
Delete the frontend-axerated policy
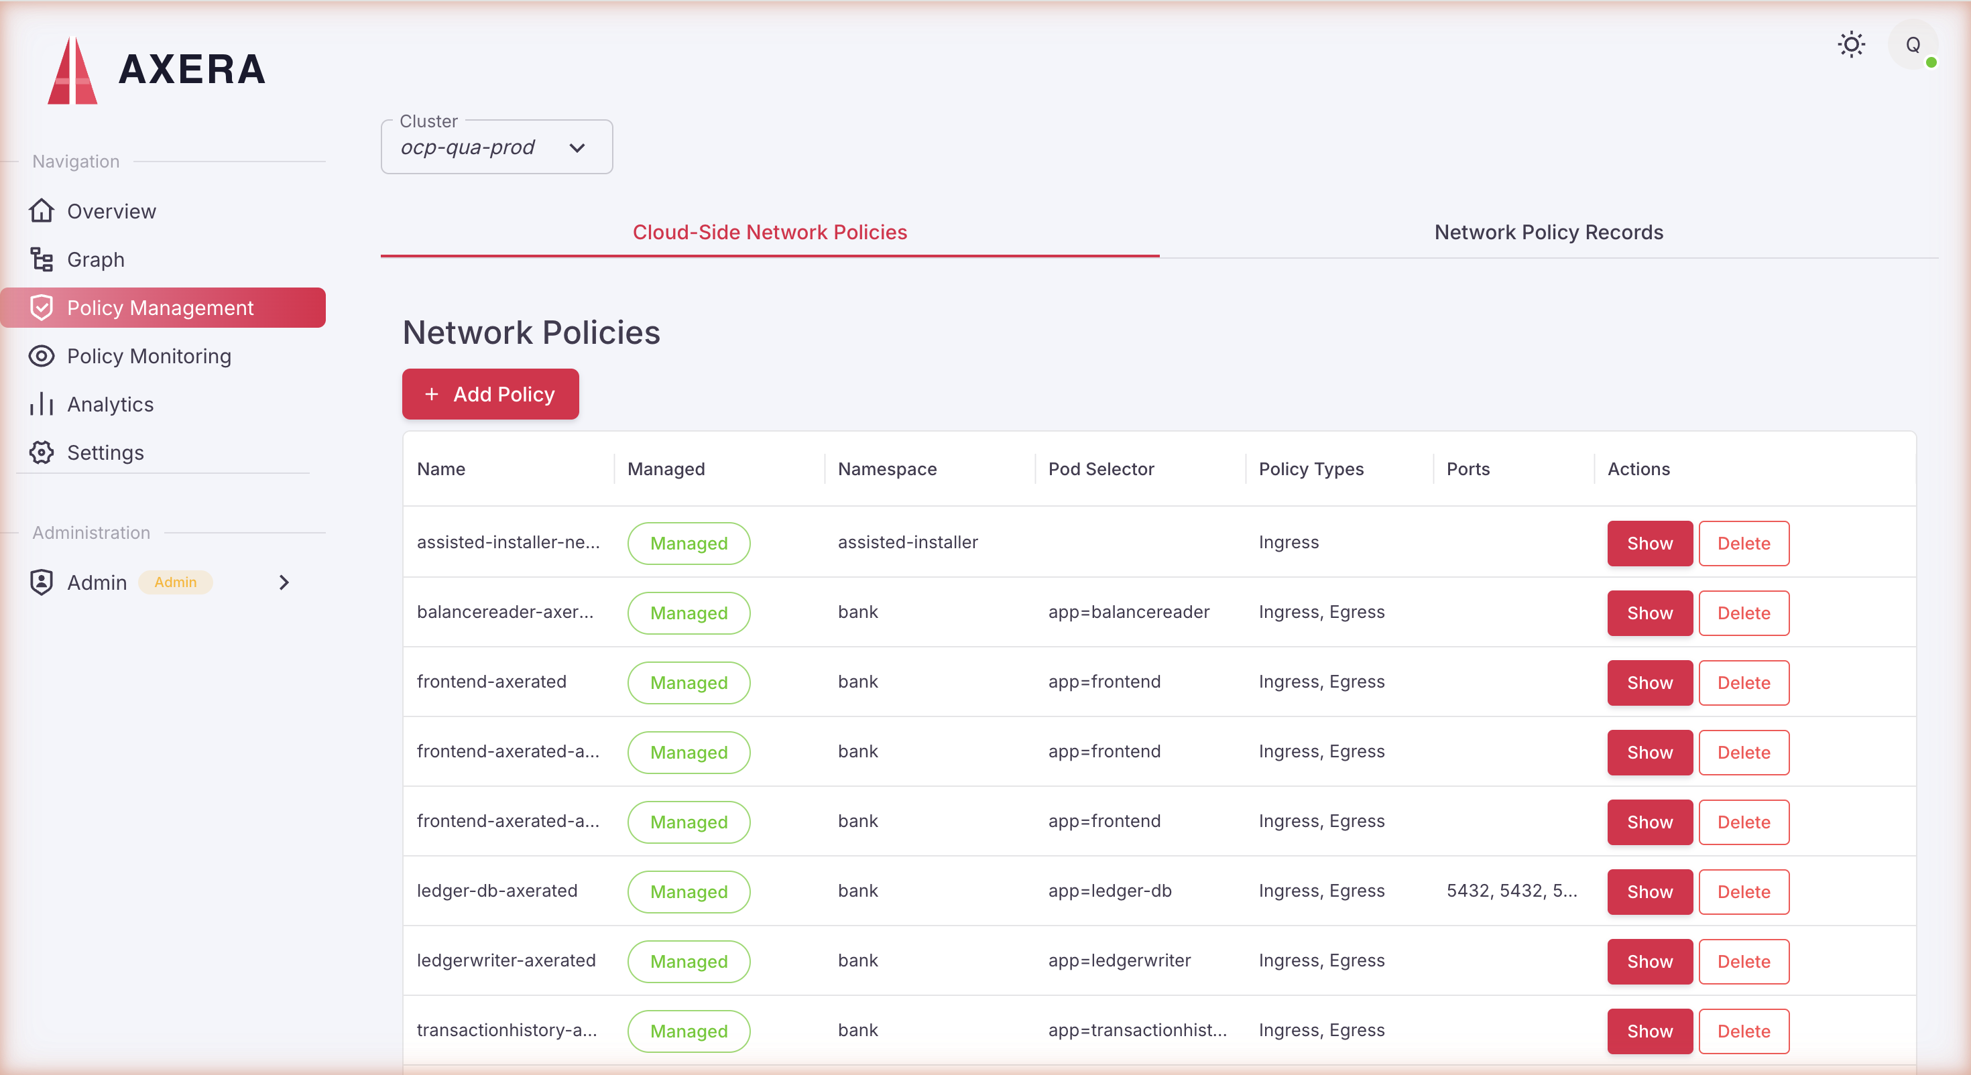[1744, 682]
